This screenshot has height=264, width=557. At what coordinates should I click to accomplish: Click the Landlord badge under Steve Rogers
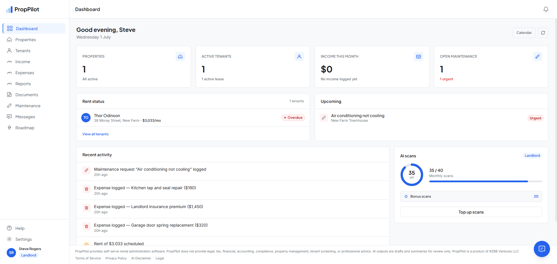coord(29,255)
